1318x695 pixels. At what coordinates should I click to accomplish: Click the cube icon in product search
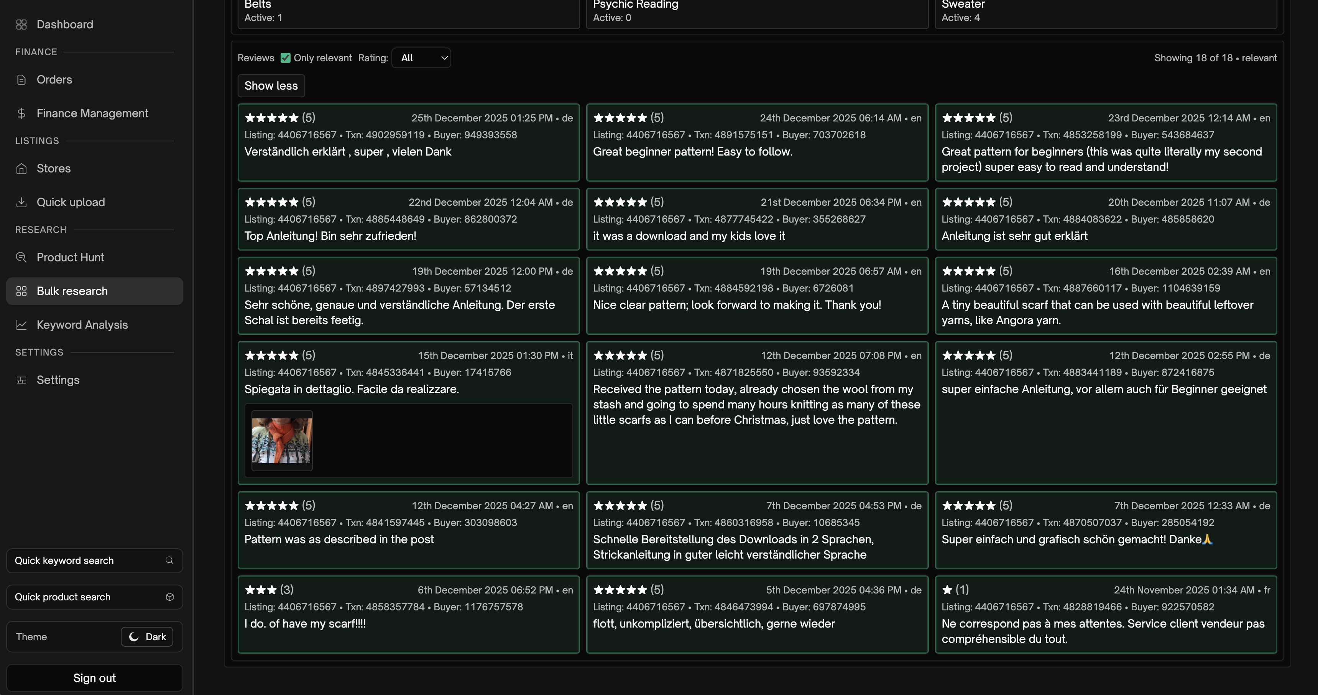click(170, 597)
